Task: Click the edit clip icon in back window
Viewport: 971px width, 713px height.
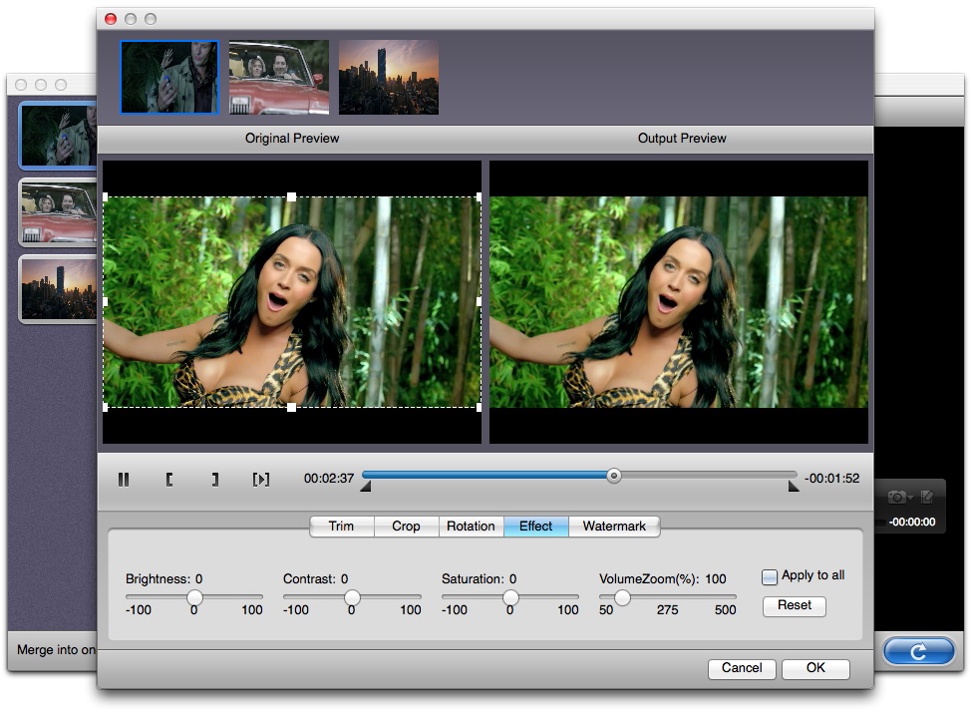Action: [x=927, y=497]
